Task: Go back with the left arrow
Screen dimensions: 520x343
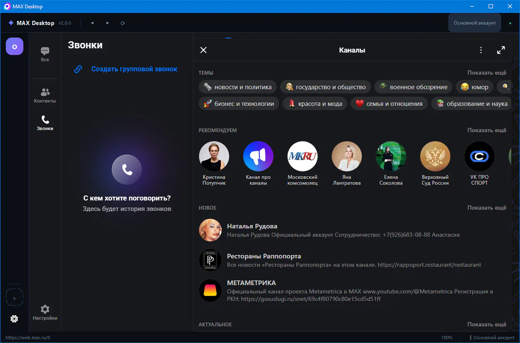Action: coord(92,23)
